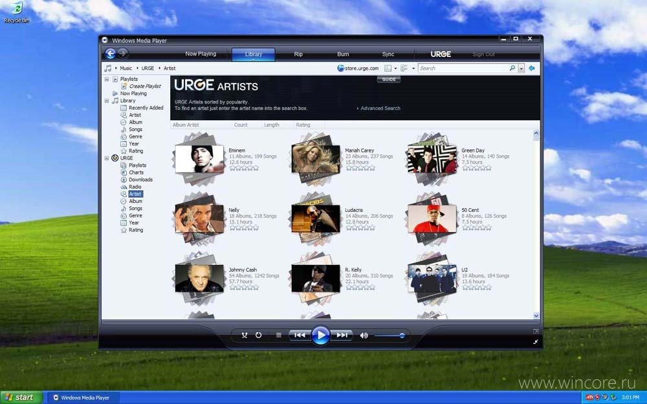Open the 50 Cent artist thumbnail

tap(432, 218)
